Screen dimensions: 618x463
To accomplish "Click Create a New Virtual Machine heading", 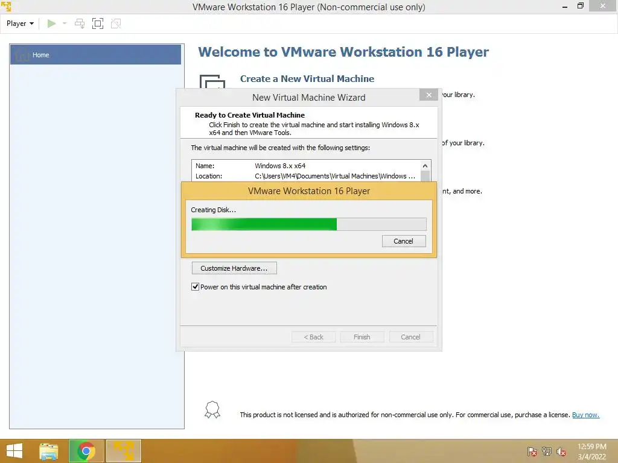I will click(307, 79).
